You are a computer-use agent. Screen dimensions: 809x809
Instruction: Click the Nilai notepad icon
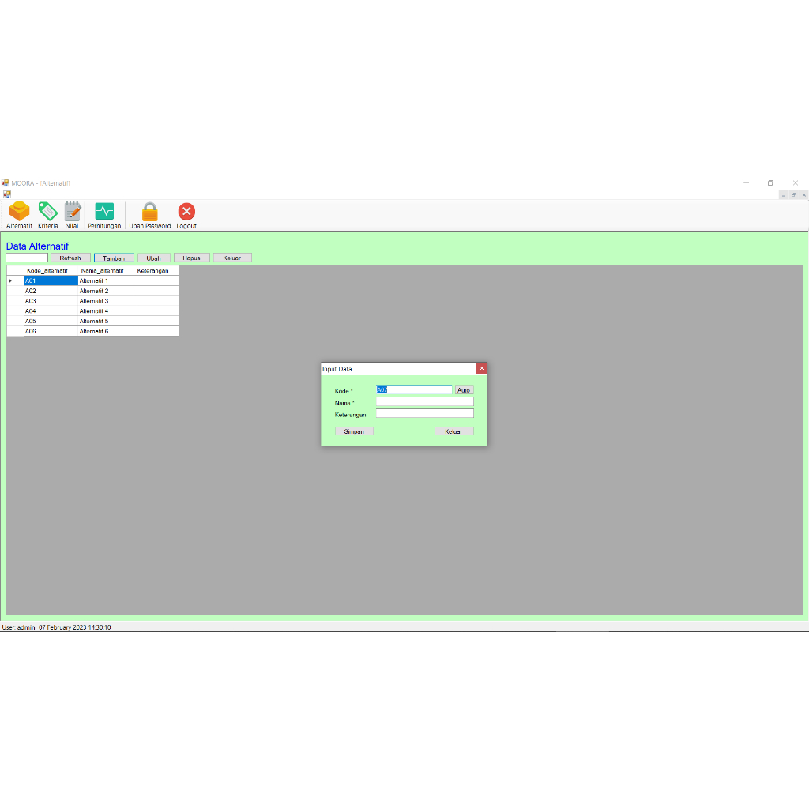click(72, 213)
